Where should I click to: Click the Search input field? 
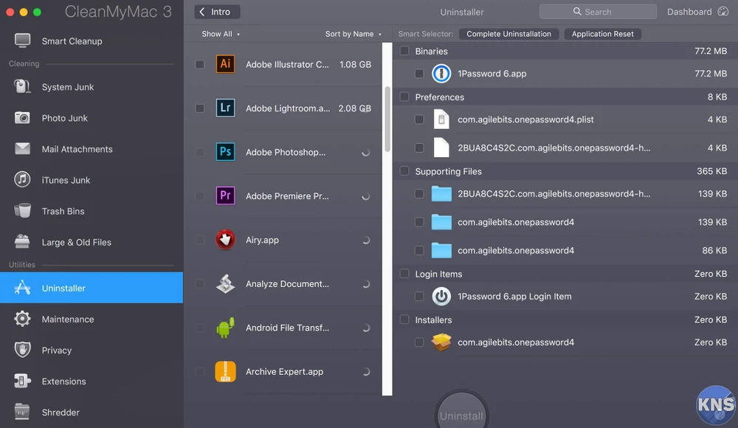coord(598,12)
